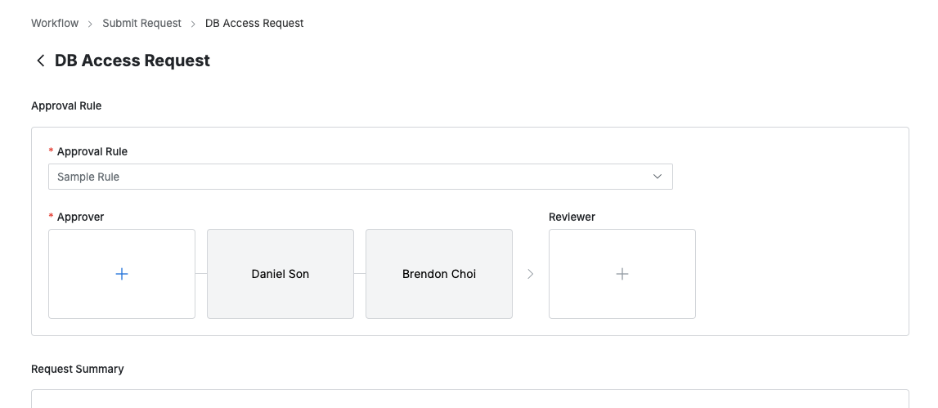Click the DB Access Request page heading
Viewport: 938px width, 408px height.
[132, 61]
